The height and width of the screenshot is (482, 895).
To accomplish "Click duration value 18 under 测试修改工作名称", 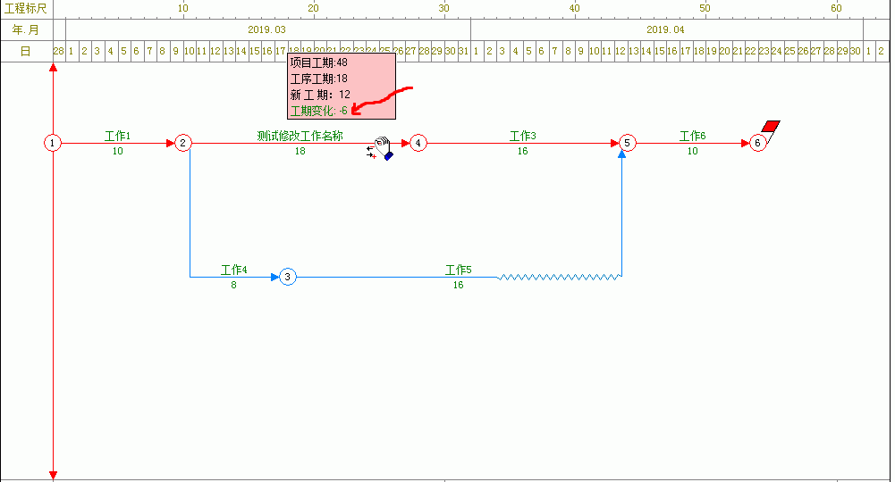I will point(300,152).
